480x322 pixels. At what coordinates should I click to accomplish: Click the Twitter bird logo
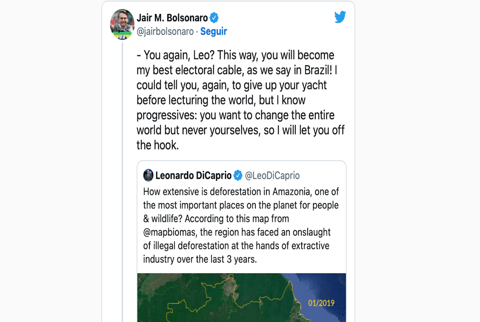tap(340, 17)
